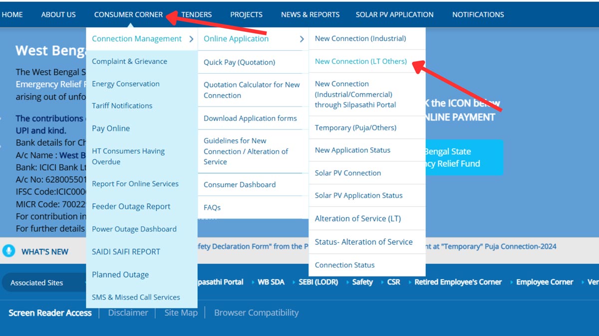This screenshot has height=336, width=599.
Task: Select Planned Outage from the menu
Action: pos(120,274)
